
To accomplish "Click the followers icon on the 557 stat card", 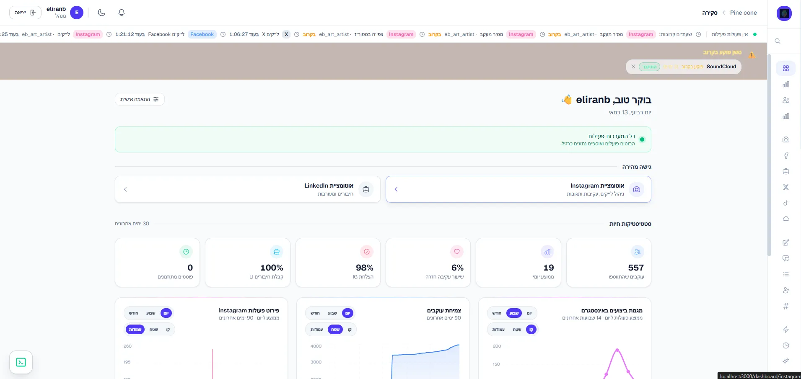I will pos(637,252).
